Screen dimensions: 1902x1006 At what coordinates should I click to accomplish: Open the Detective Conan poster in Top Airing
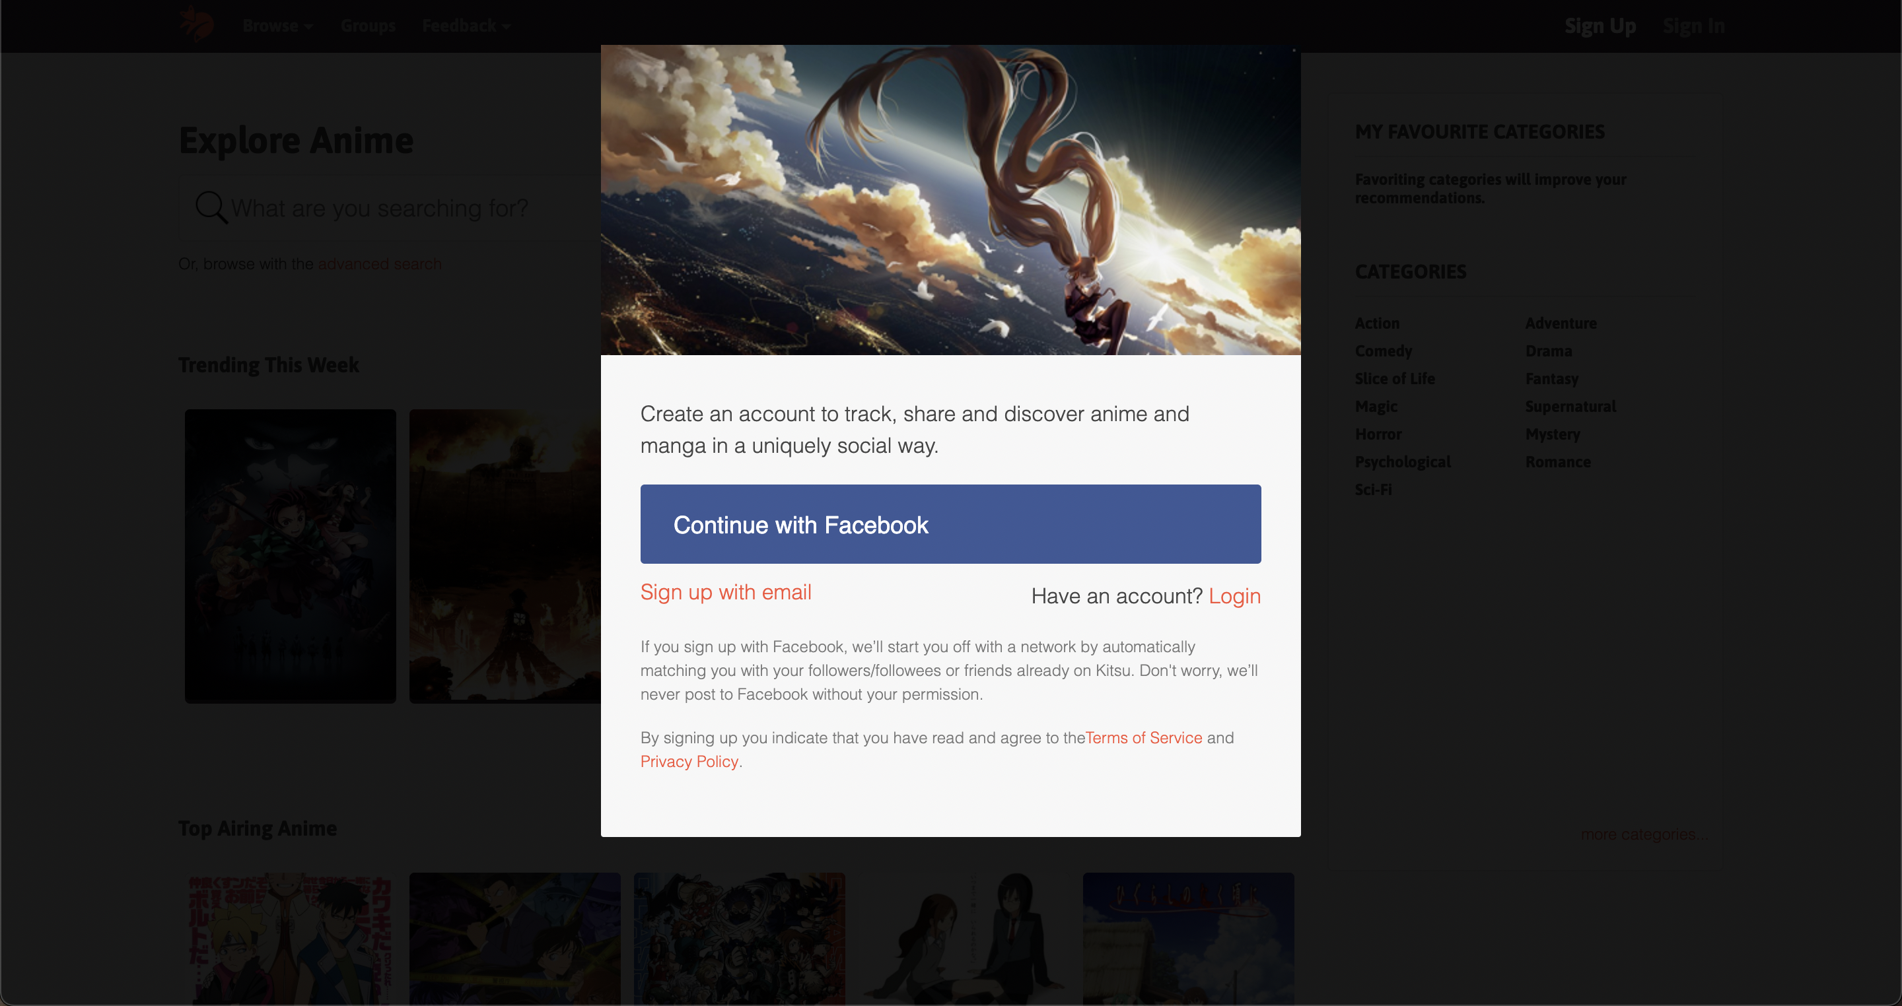(x=514, y=939)
